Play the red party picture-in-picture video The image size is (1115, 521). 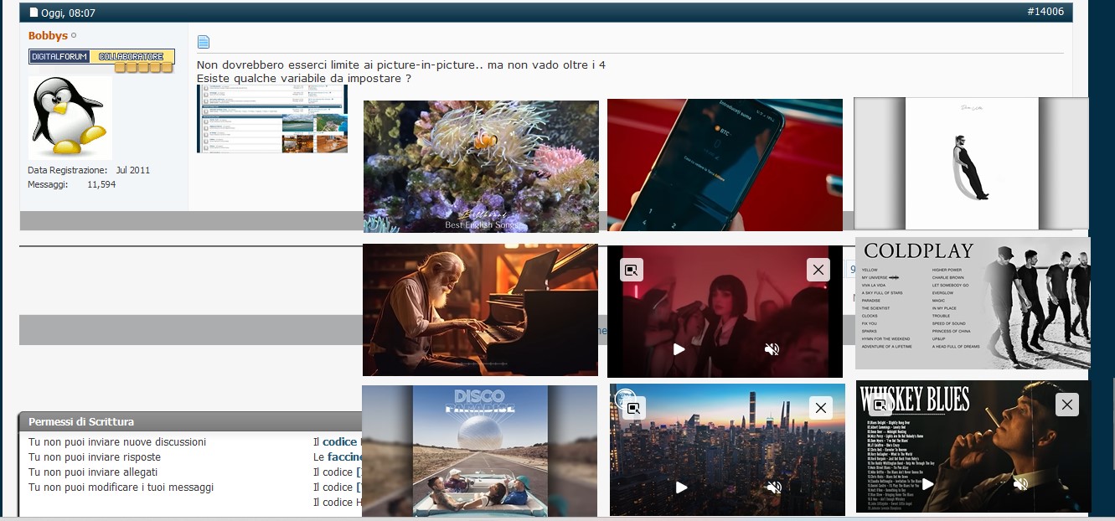tap(679, 349)
